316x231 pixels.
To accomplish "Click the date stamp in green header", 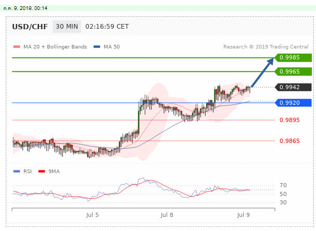I will point(26,8).
